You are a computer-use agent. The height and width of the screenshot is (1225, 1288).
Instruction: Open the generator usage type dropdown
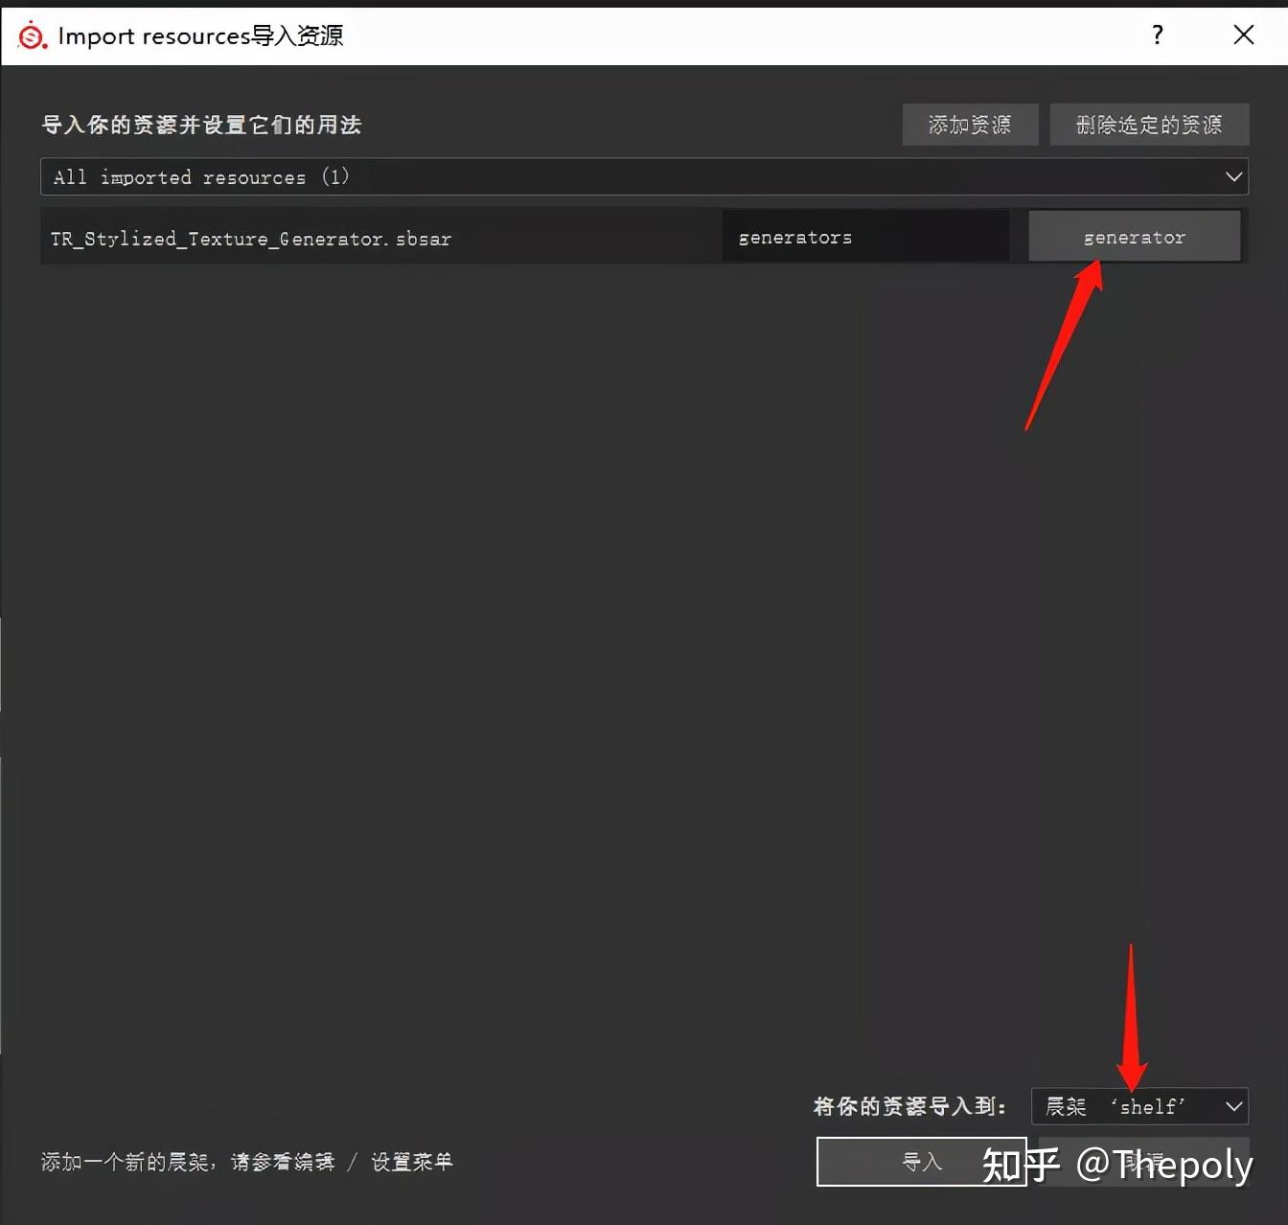pos(1134,237)
